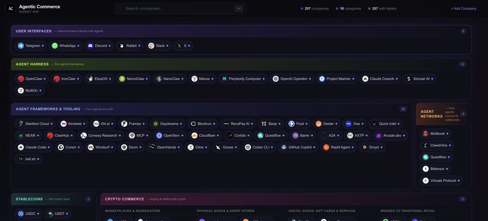Viewport: 488px width, 221px height.
Task: Click the OpenServ icon
Action: point(159,136)
